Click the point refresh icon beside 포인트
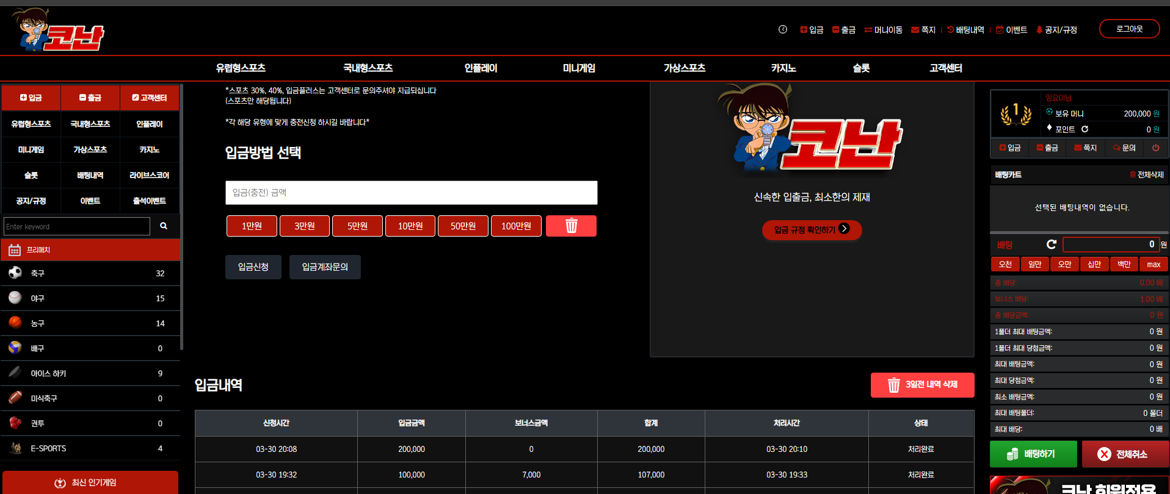 click(1085, 129)
